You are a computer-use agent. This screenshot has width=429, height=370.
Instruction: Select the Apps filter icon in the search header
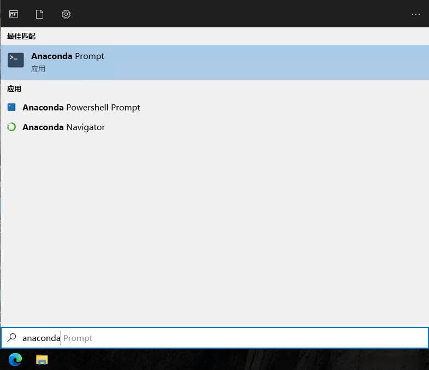[14, 14]
